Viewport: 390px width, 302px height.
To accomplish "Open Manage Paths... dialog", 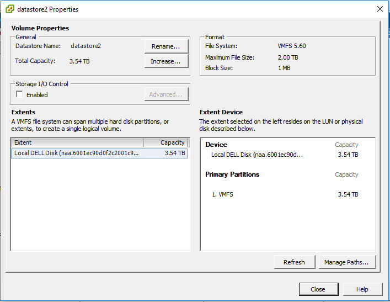I will (346, 262).
